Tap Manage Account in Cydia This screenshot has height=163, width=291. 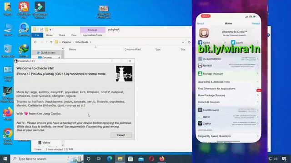coord(228,74)
